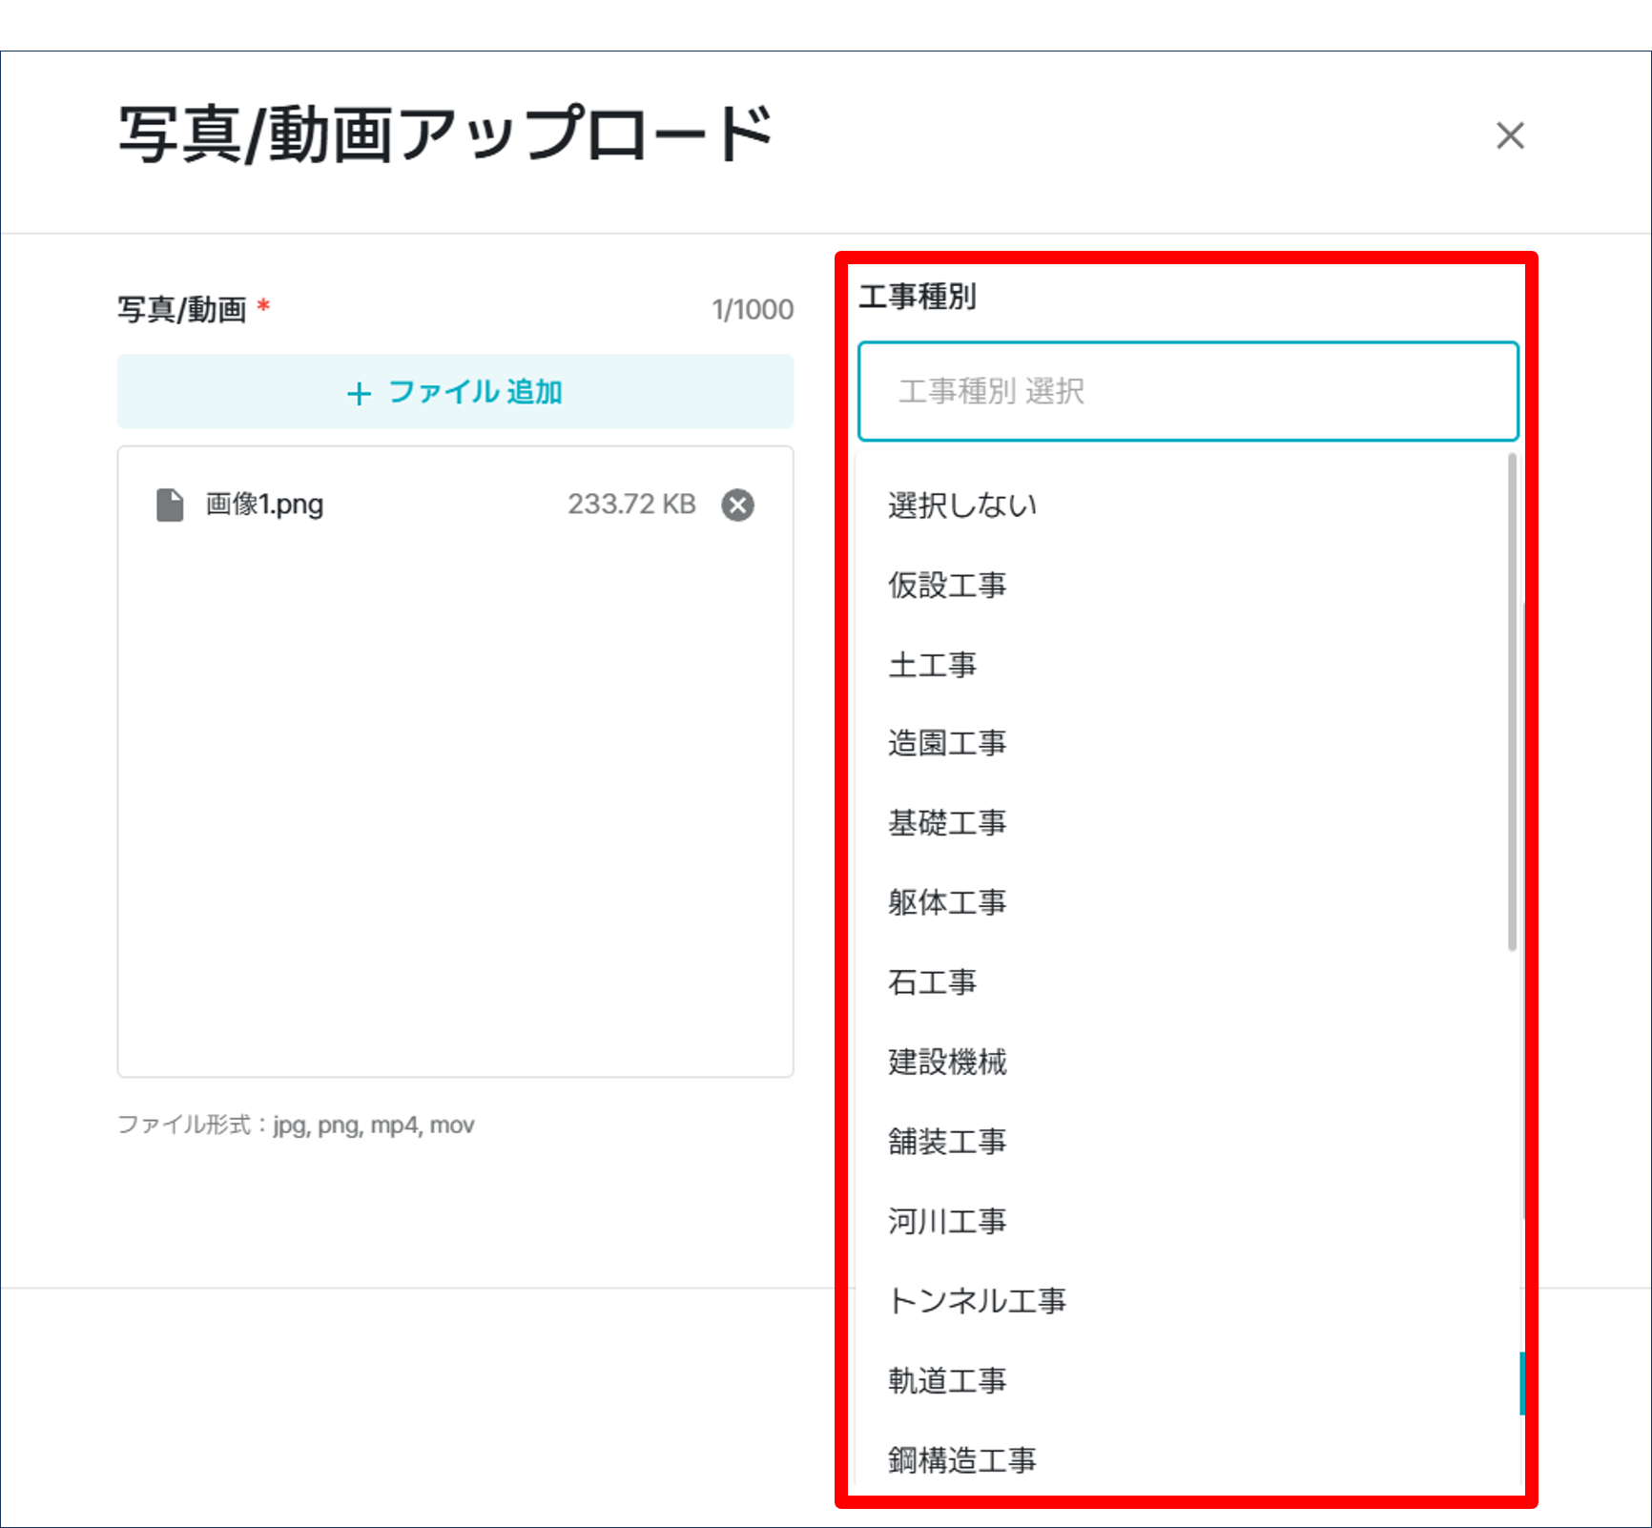Close the upload dialog with the X icon
The height and width of the screenshot is (1528, 1652).
[1510, 136]
